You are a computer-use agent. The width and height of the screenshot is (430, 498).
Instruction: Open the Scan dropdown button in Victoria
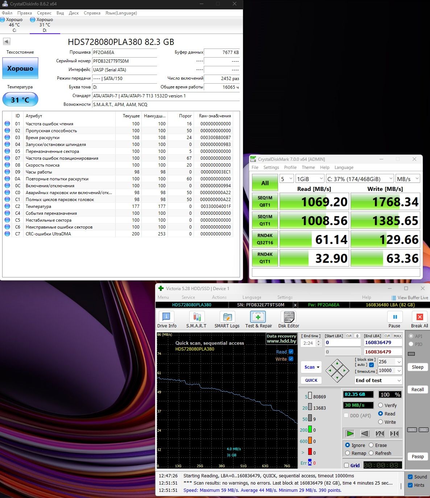point(311,367)
